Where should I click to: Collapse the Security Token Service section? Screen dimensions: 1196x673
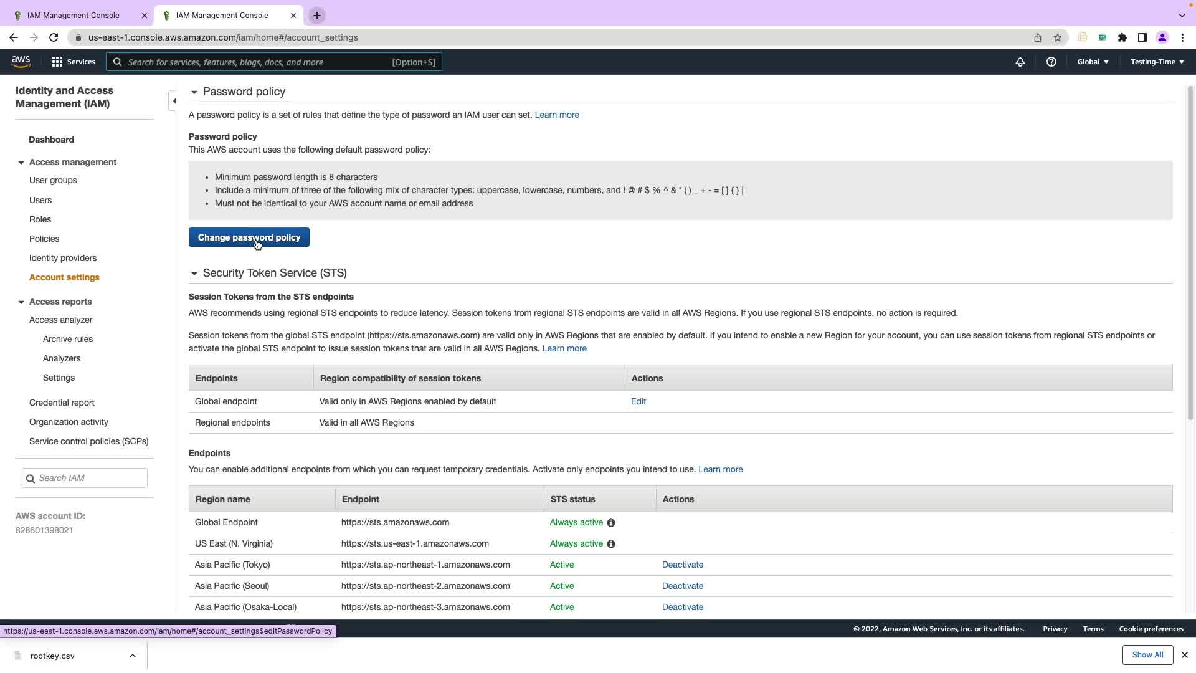coord(194,274)
